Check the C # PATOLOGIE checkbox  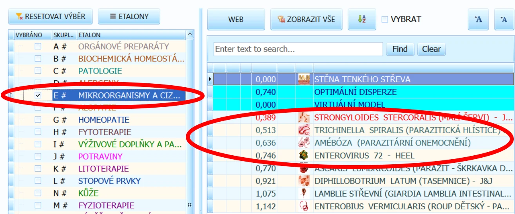coord(38,71)
